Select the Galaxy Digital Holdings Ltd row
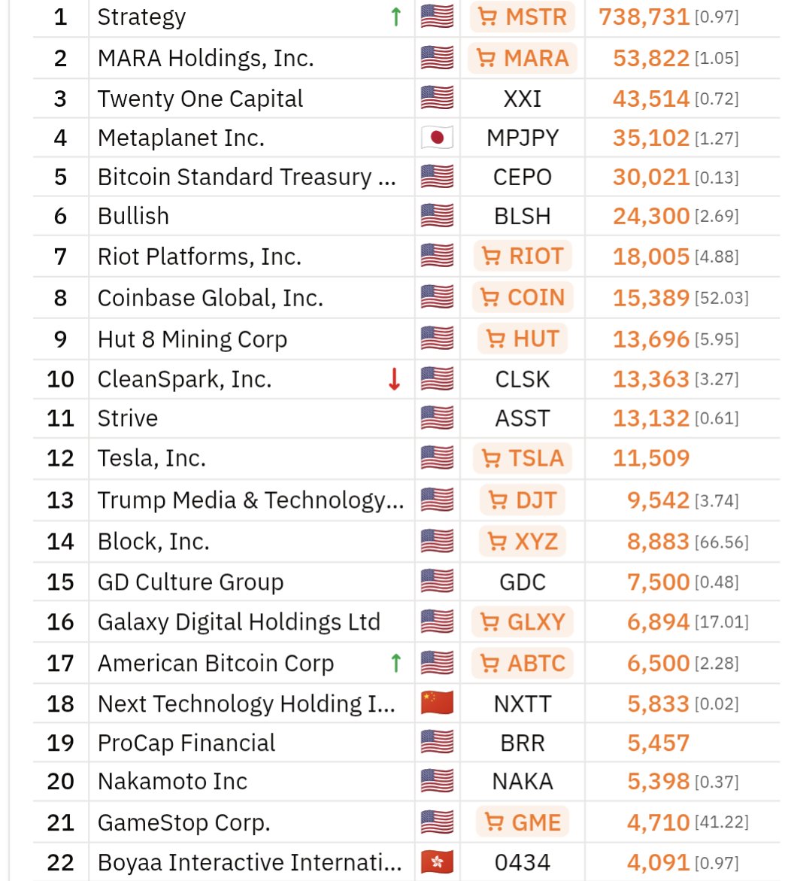 tap(238, 622)
